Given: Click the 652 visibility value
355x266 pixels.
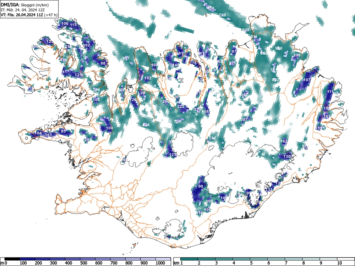Looking at the screenshot, I should coord(264,53).
